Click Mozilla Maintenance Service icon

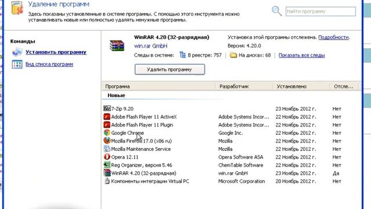[x=107, y=149]
